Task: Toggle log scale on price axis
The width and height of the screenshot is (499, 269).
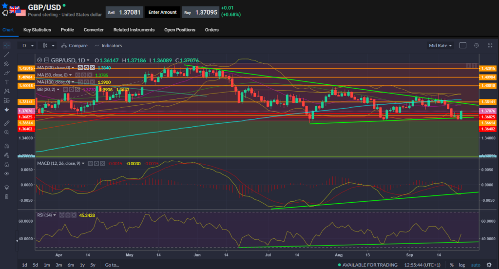Action: coord(461,265)
